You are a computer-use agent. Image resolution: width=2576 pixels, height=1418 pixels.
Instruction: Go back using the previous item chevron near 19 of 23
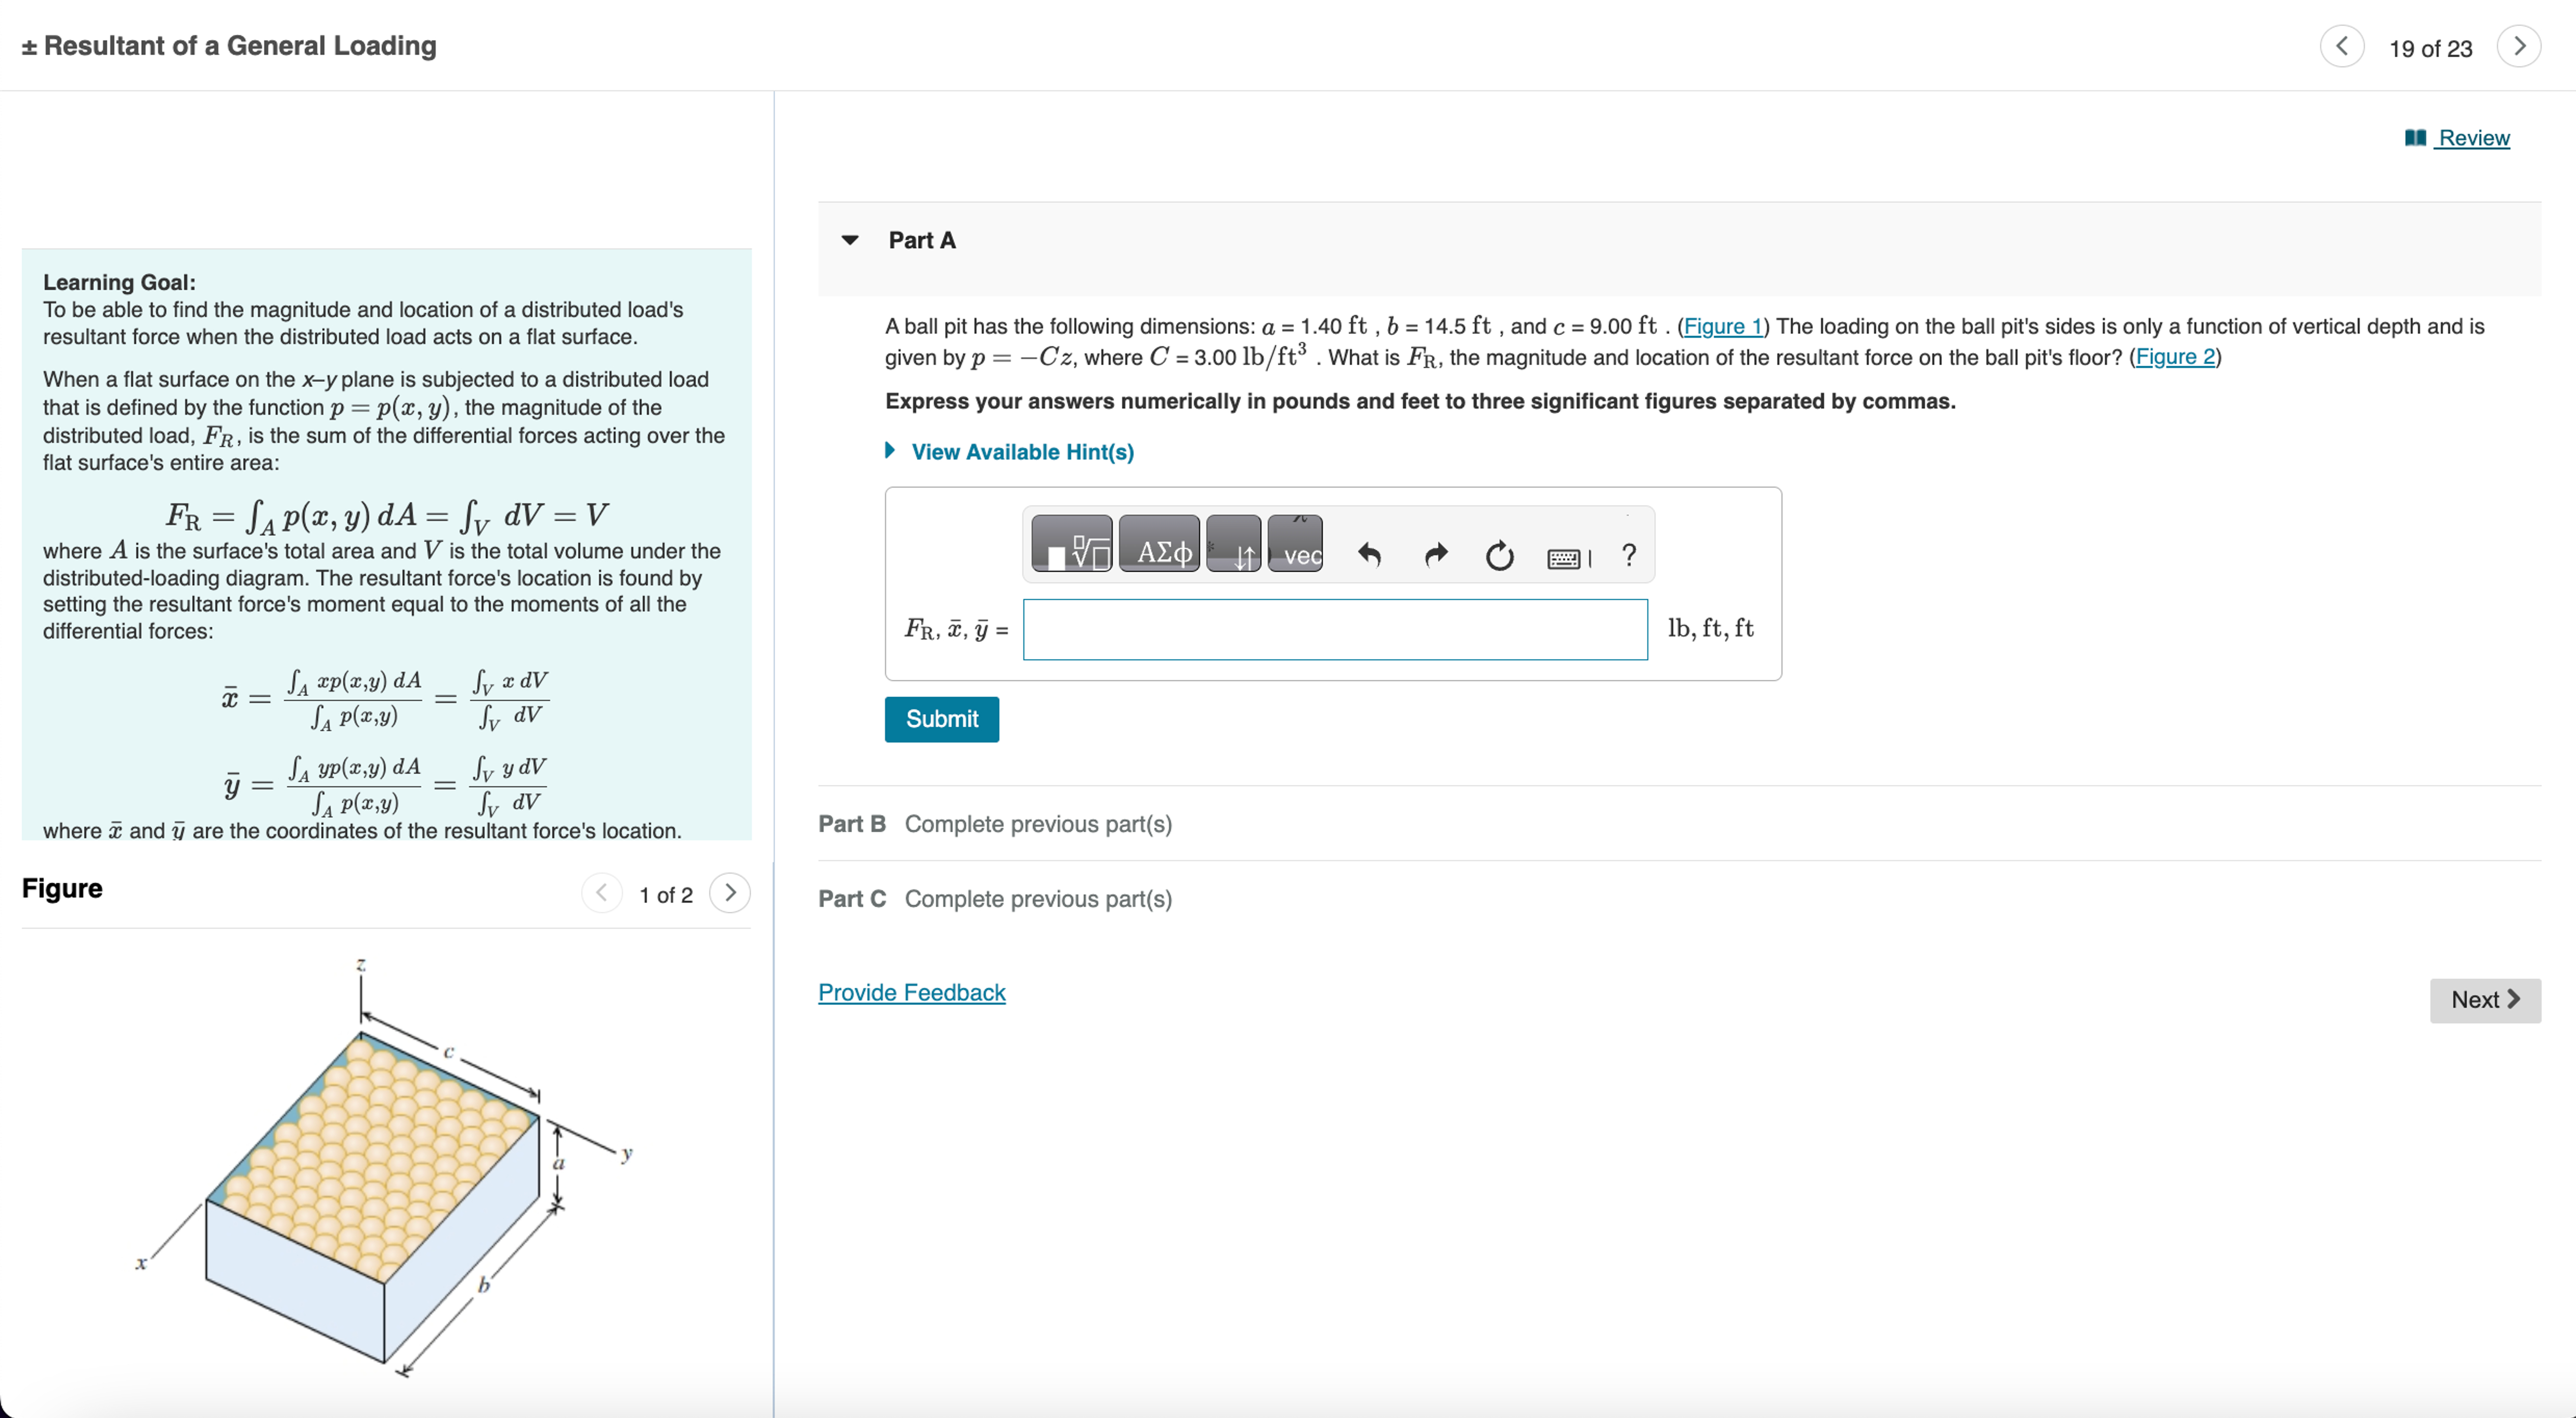[x=2342, y=45]
